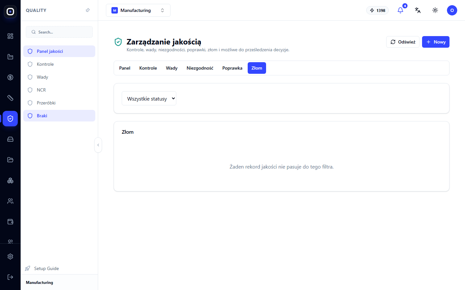
Task: Click the logout icon at rail bottom
Action: 10,277
